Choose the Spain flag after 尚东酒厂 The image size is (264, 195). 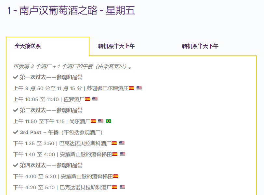[93, 121]
